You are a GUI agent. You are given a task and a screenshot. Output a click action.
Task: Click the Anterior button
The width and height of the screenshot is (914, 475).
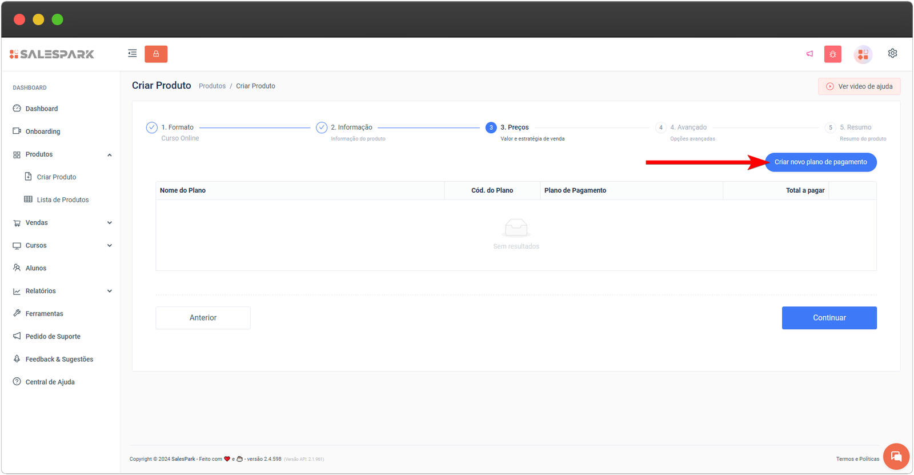(x=203, y=318)
